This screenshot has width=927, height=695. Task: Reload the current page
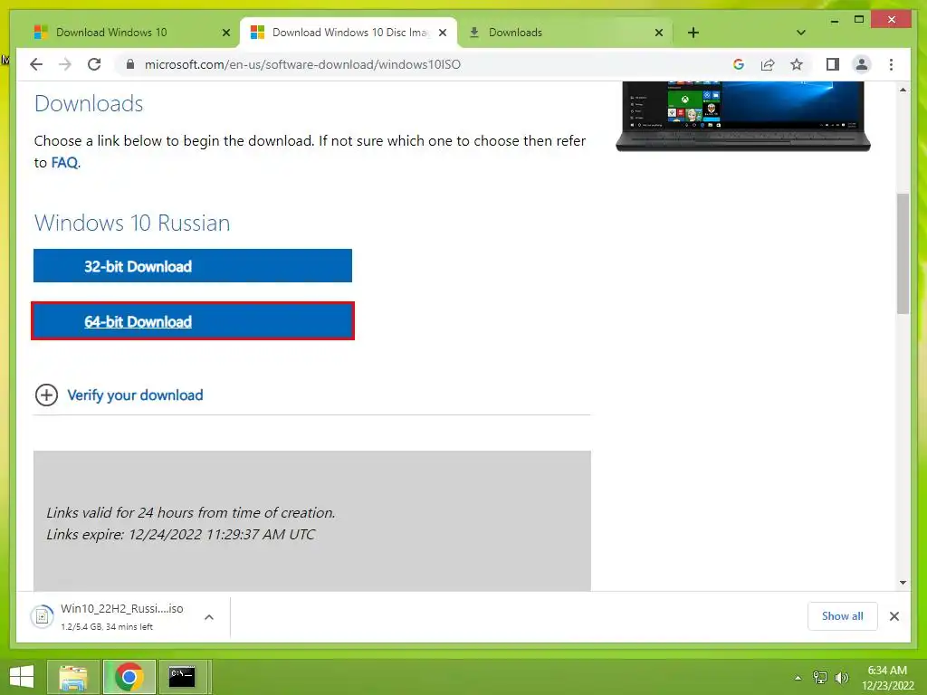tap(94, 64)
